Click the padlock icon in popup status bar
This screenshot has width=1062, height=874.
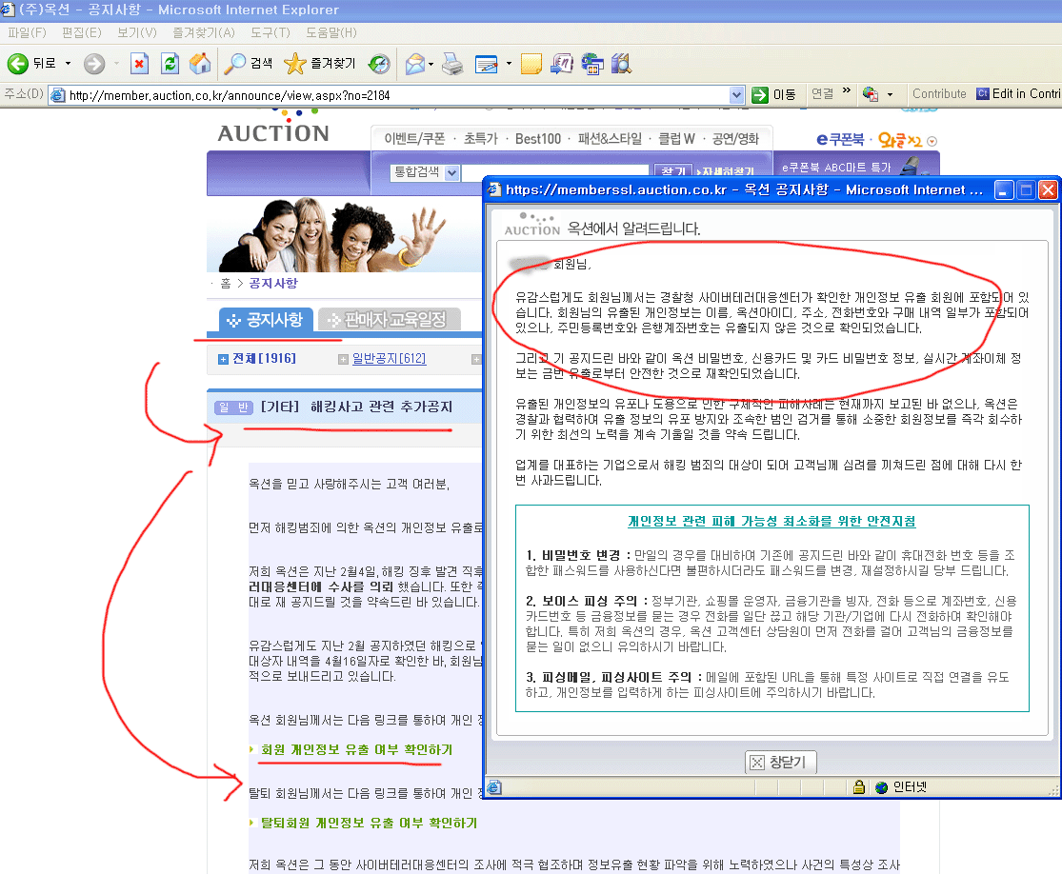click(x=859, y=786)
